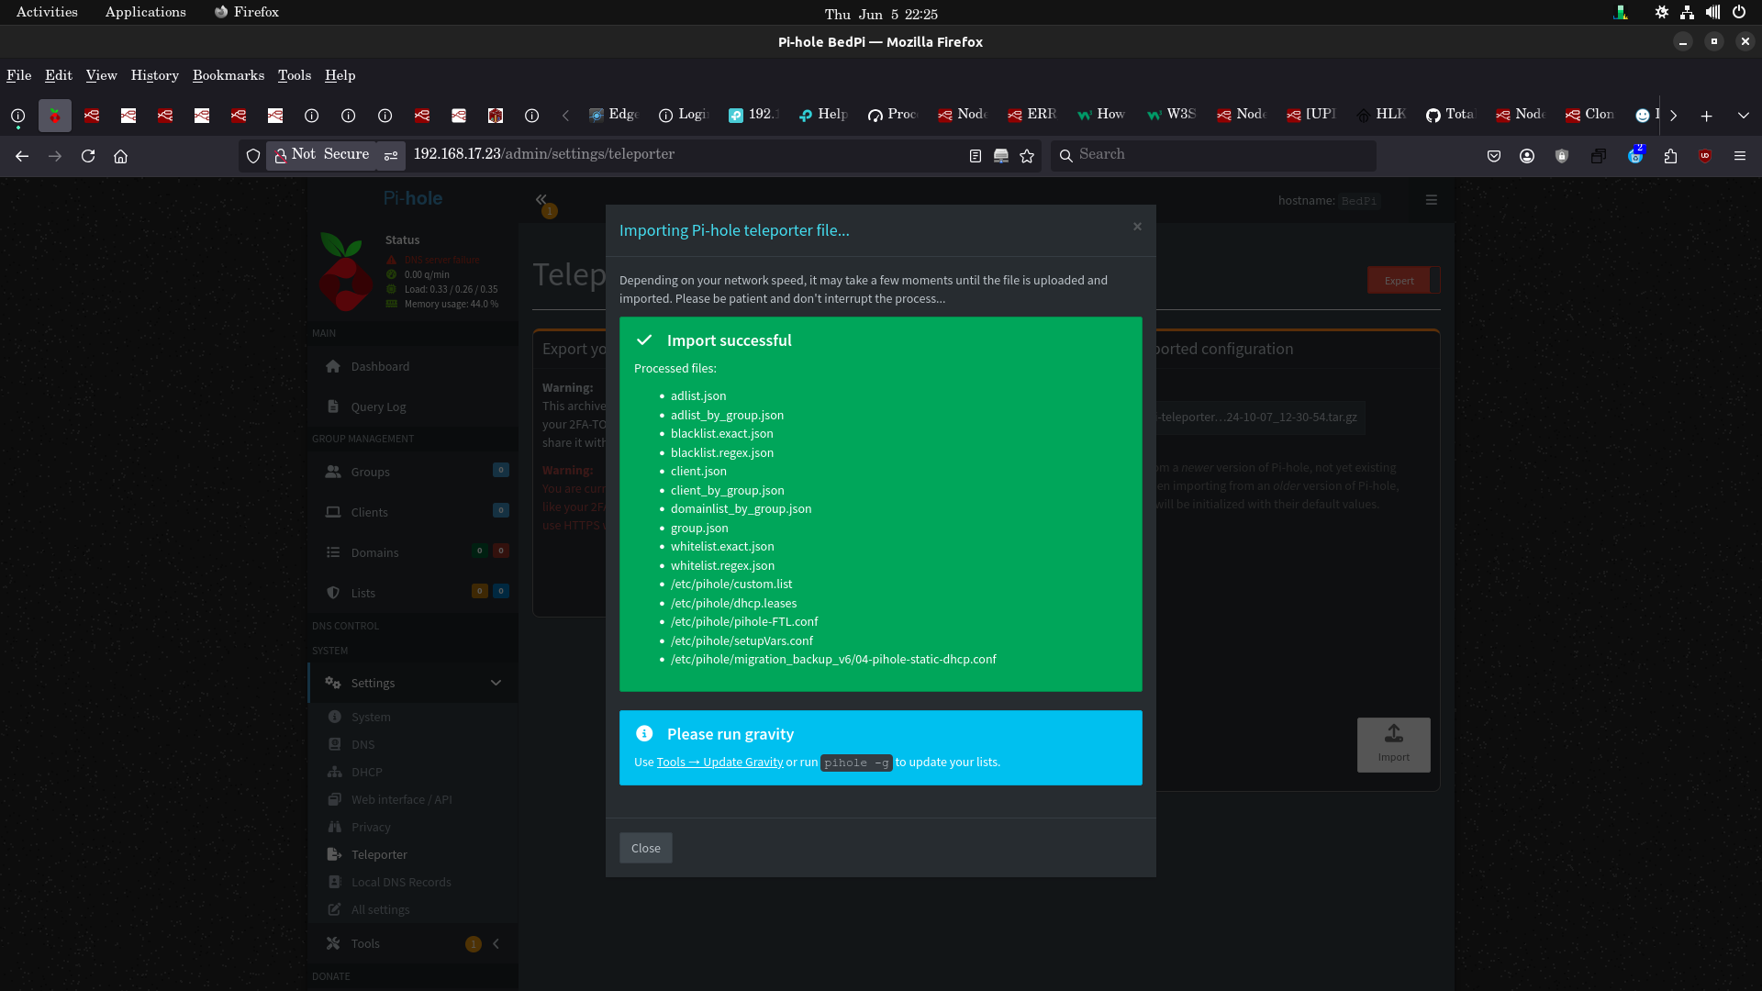Open the uBlock Origin extension icon
The width and height of the screenshot is (1762, 991).
tap(1705, 156)
